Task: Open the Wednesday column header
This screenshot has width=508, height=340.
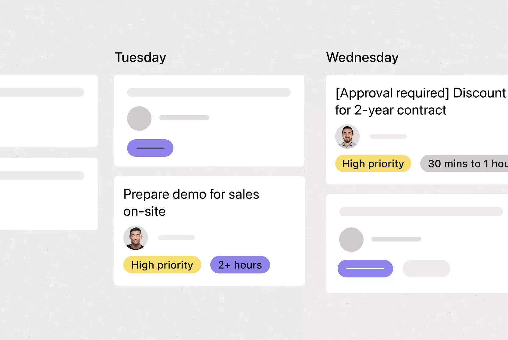Action: click(362, 58)
